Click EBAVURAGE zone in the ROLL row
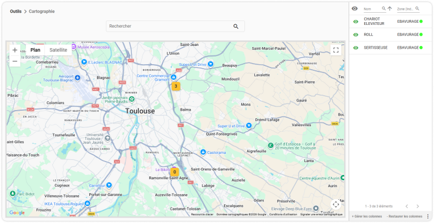434x223 pixels. [408, 34]
